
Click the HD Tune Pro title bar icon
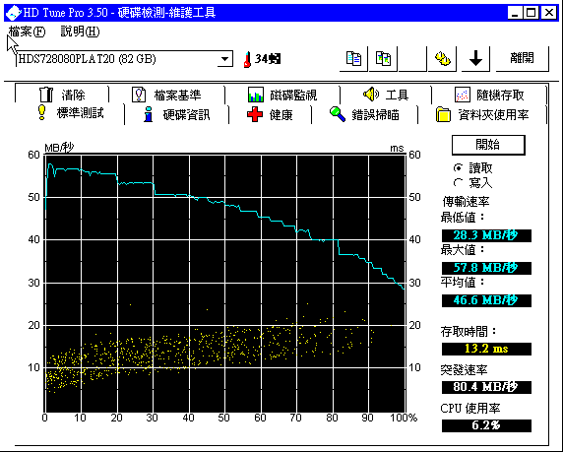[14, 13]
